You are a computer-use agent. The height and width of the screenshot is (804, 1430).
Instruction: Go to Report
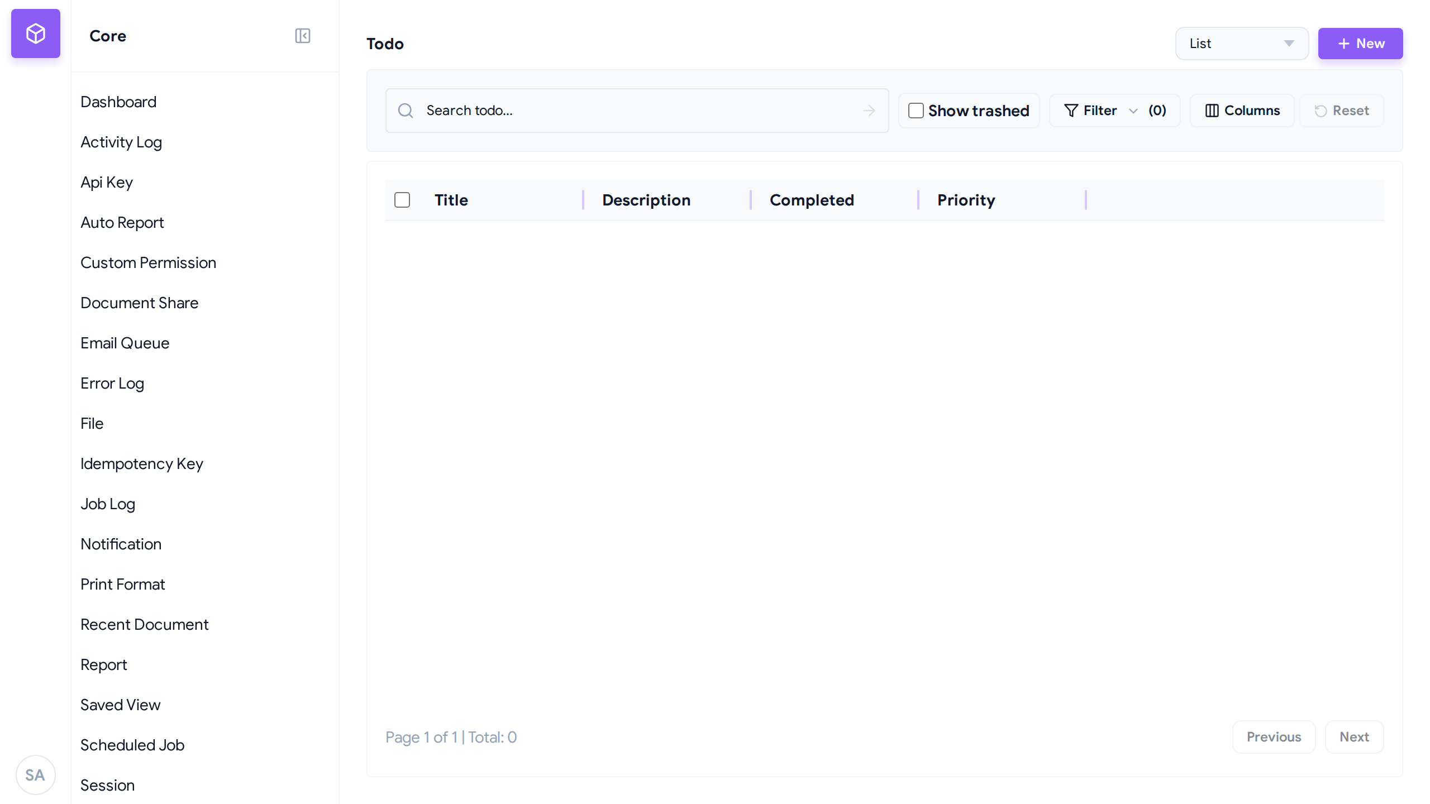point(104,664)
